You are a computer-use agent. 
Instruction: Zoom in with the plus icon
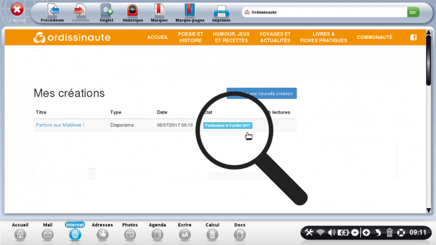point(366,232)
